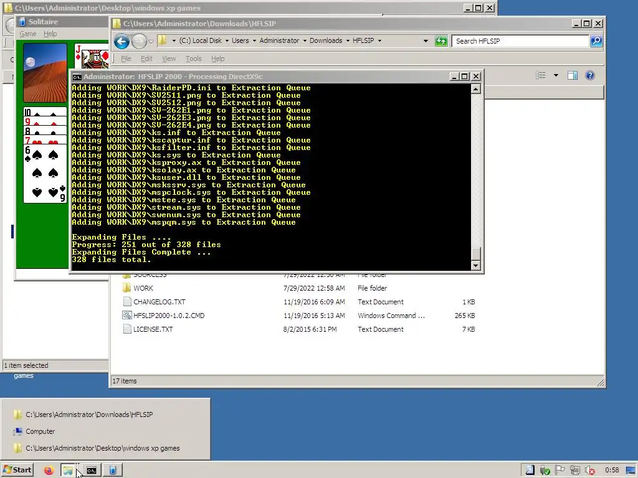The width and height of the screenshot is (638, 478).
Task: Go back in HFLSIP Explorer window
Action: tap(121, 41)
